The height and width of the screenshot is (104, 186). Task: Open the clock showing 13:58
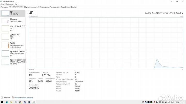click(177, 102)
